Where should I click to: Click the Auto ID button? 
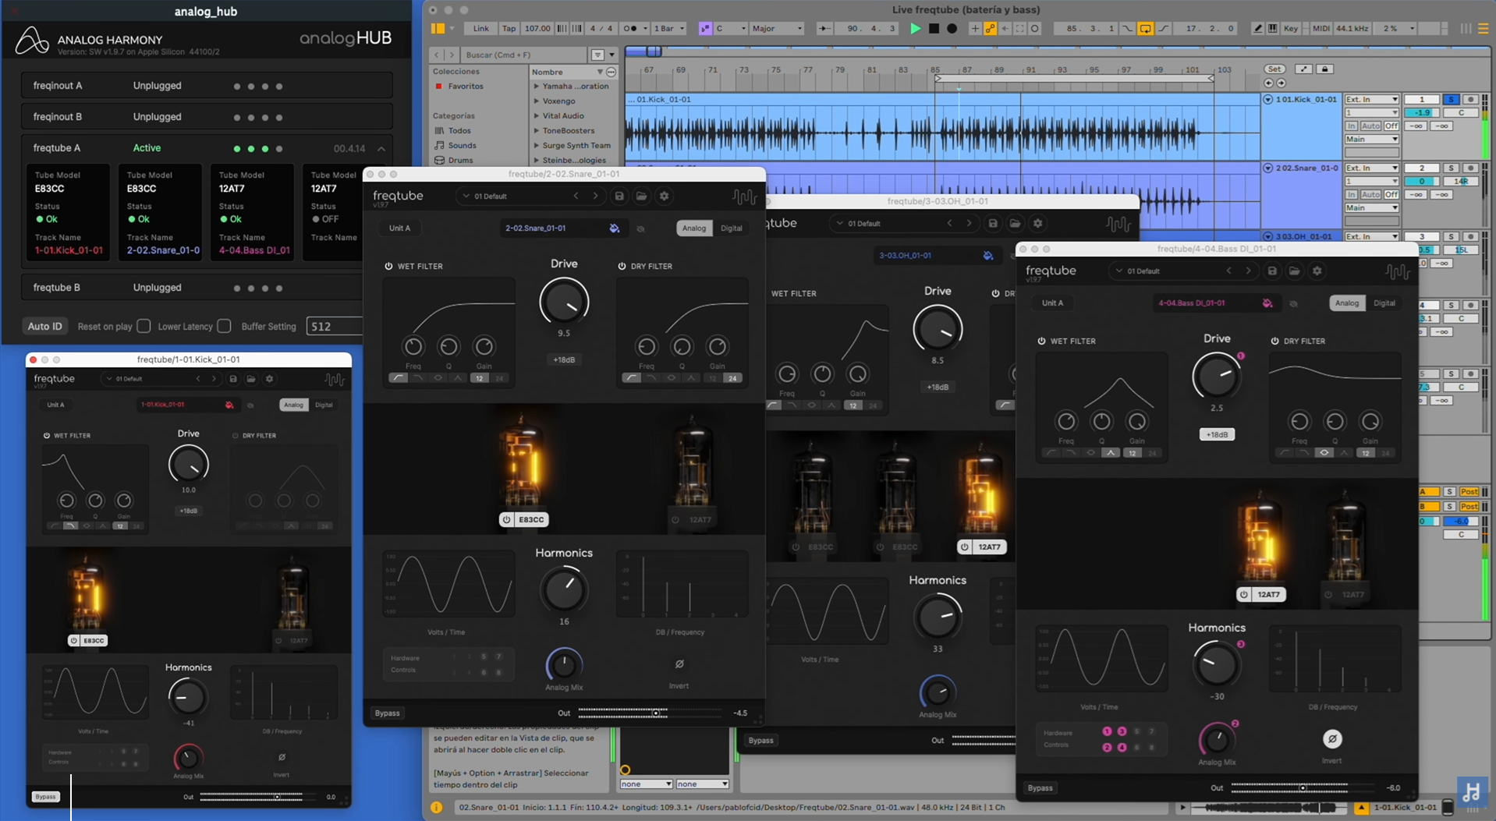click(44, 327)
